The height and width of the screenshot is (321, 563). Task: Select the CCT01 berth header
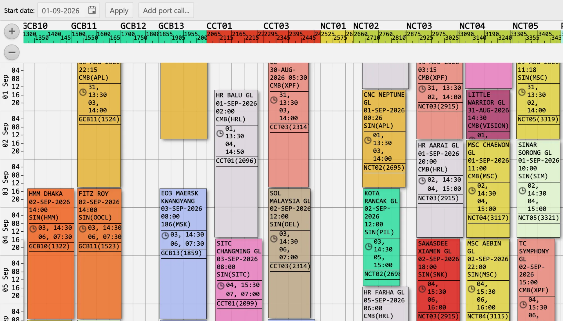click(x=219, y=26)
